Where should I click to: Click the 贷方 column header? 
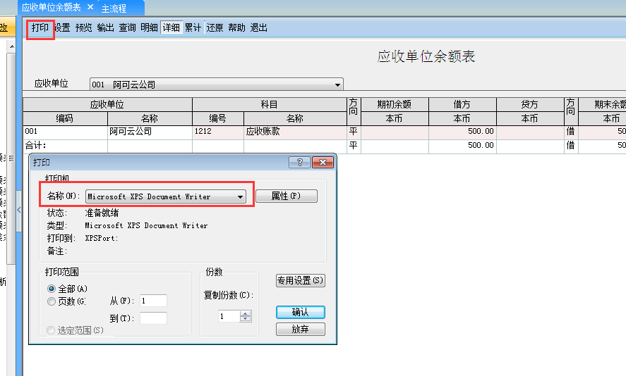click(530, 104)
